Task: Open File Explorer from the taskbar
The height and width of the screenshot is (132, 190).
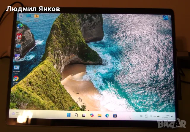Action: (x=99, y=115)
